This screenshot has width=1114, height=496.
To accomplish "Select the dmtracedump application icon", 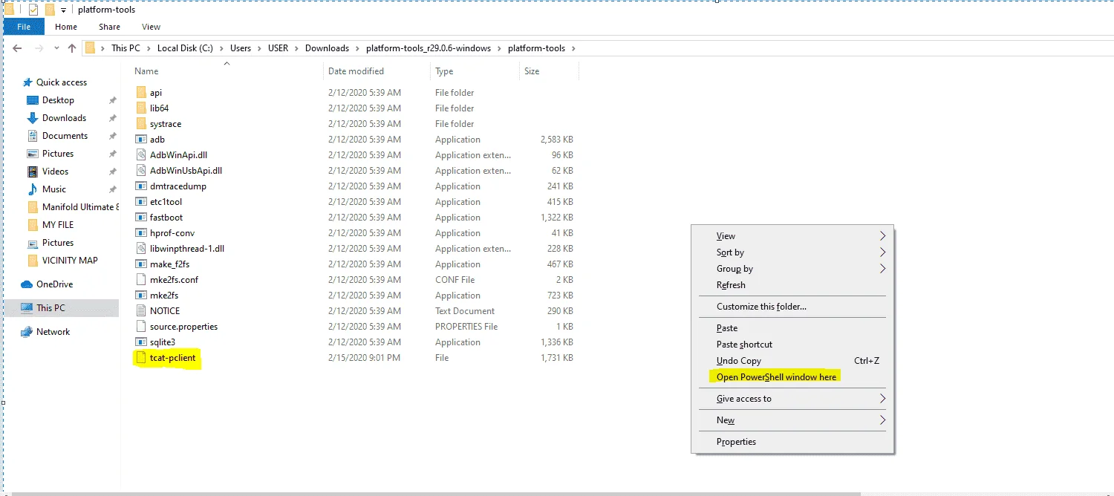I will point(142,186).
